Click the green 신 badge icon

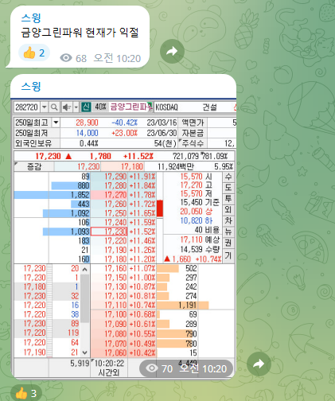coord(86,107)
